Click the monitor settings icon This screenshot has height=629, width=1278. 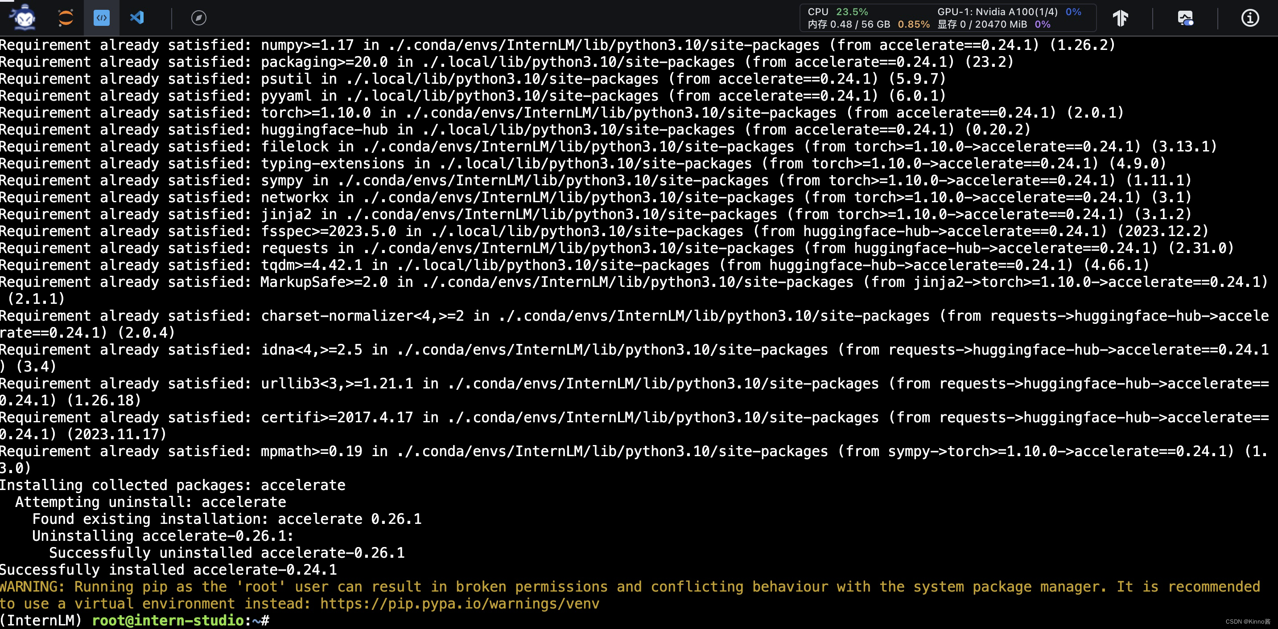(x=1185, y=18)
